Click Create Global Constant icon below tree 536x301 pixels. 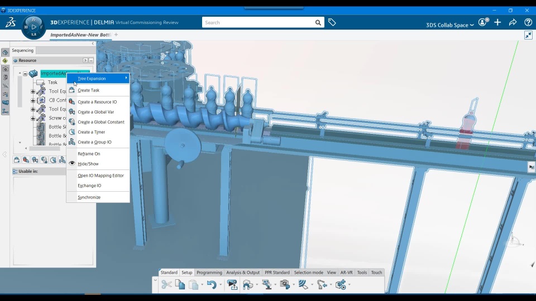[x=44, y=160]
